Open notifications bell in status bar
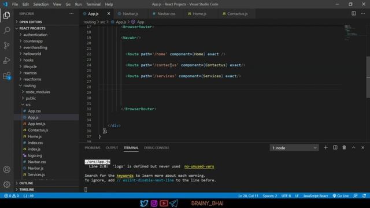This screenshot has width=370, height=208. [x=364, y=196]
